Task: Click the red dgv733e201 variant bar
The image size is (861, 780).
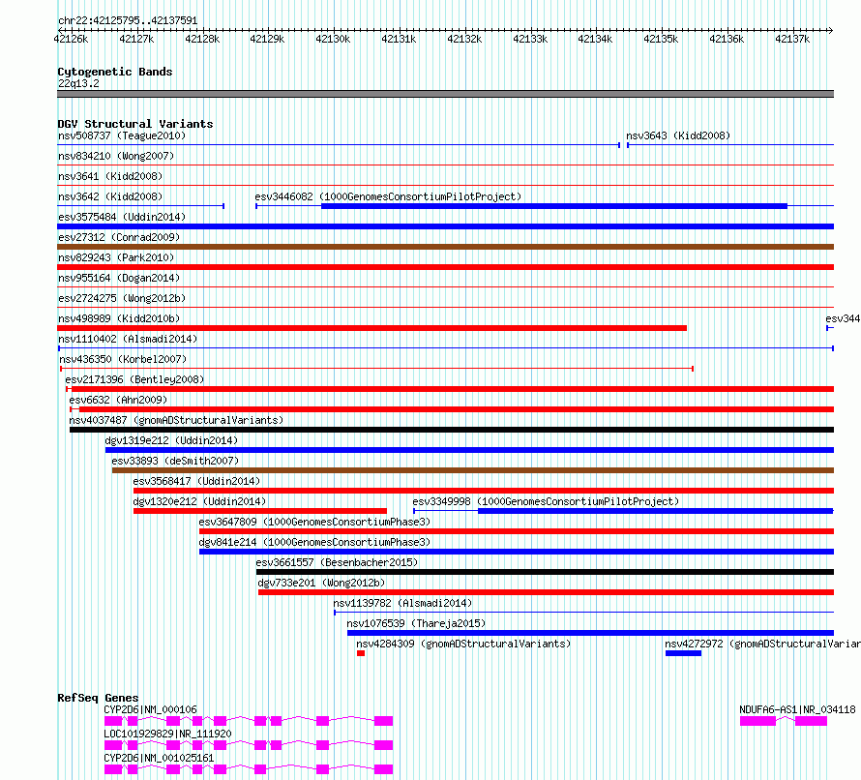Action: point(547,592)
